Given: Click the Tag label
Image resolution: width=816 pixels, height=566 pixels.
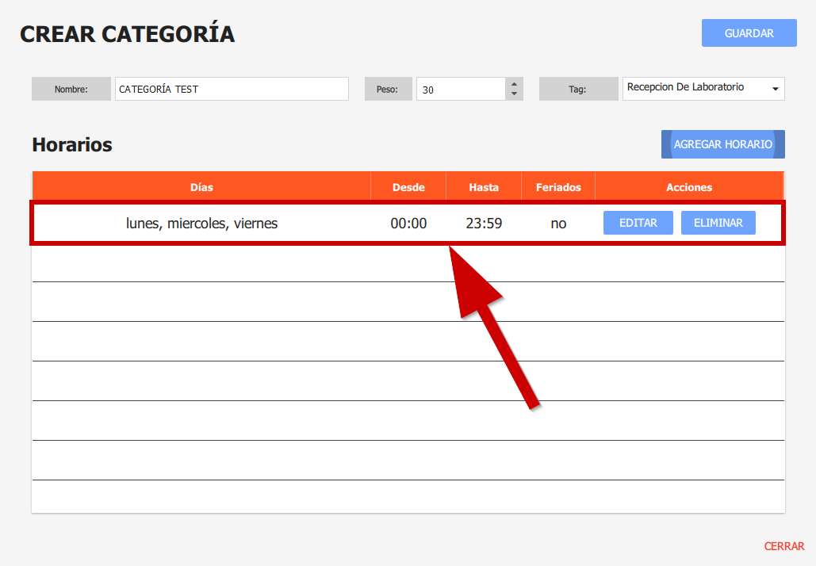Looking at the screenshot, I should (x=577, y=90).
